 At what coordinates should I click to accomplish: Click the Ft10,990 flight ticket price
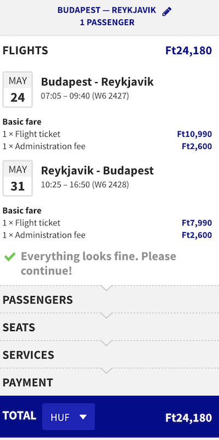[194, 134]
